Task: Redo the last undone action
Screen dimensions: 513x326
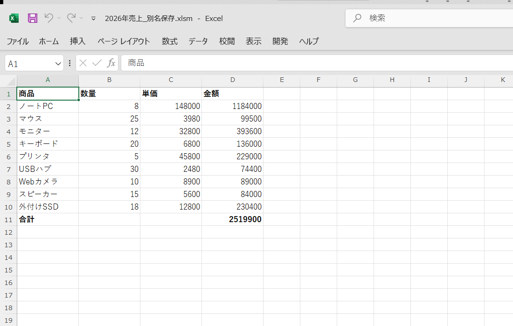Action: coord(71,18)
